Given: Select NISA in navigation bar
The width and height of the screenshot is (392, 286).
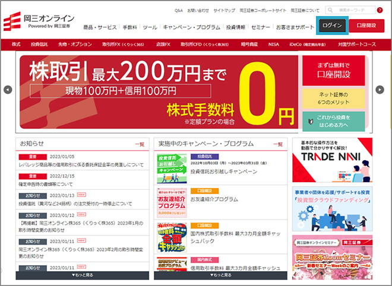Looking at the screenshot, I should pos(273,45).
